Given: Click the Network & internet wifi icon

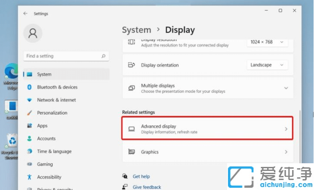Looking at the screenshot, I should pos(30,100).
